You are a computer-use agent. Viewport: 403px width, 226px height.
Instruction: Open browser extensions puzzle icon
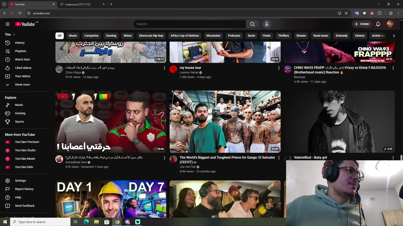pos(379,13)
